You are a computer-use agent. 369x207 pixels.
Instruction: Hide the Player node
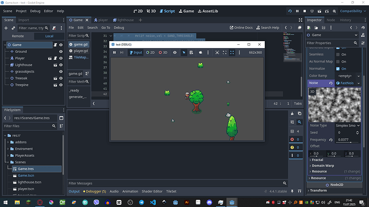coord(61,58)
